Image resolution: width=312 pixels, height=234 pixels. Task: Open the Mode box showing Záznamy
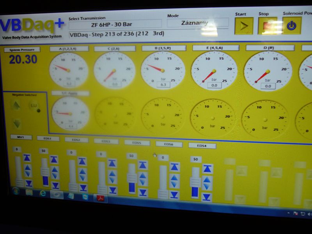coord(198,23)
